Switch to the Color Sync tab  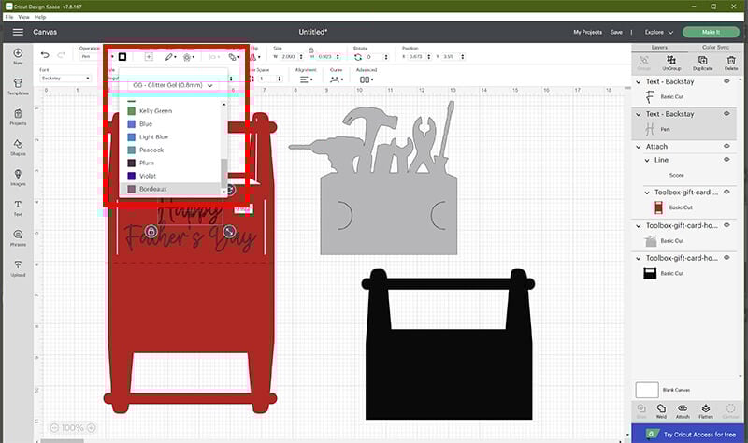pyautogui.click(x=715, y=47)
